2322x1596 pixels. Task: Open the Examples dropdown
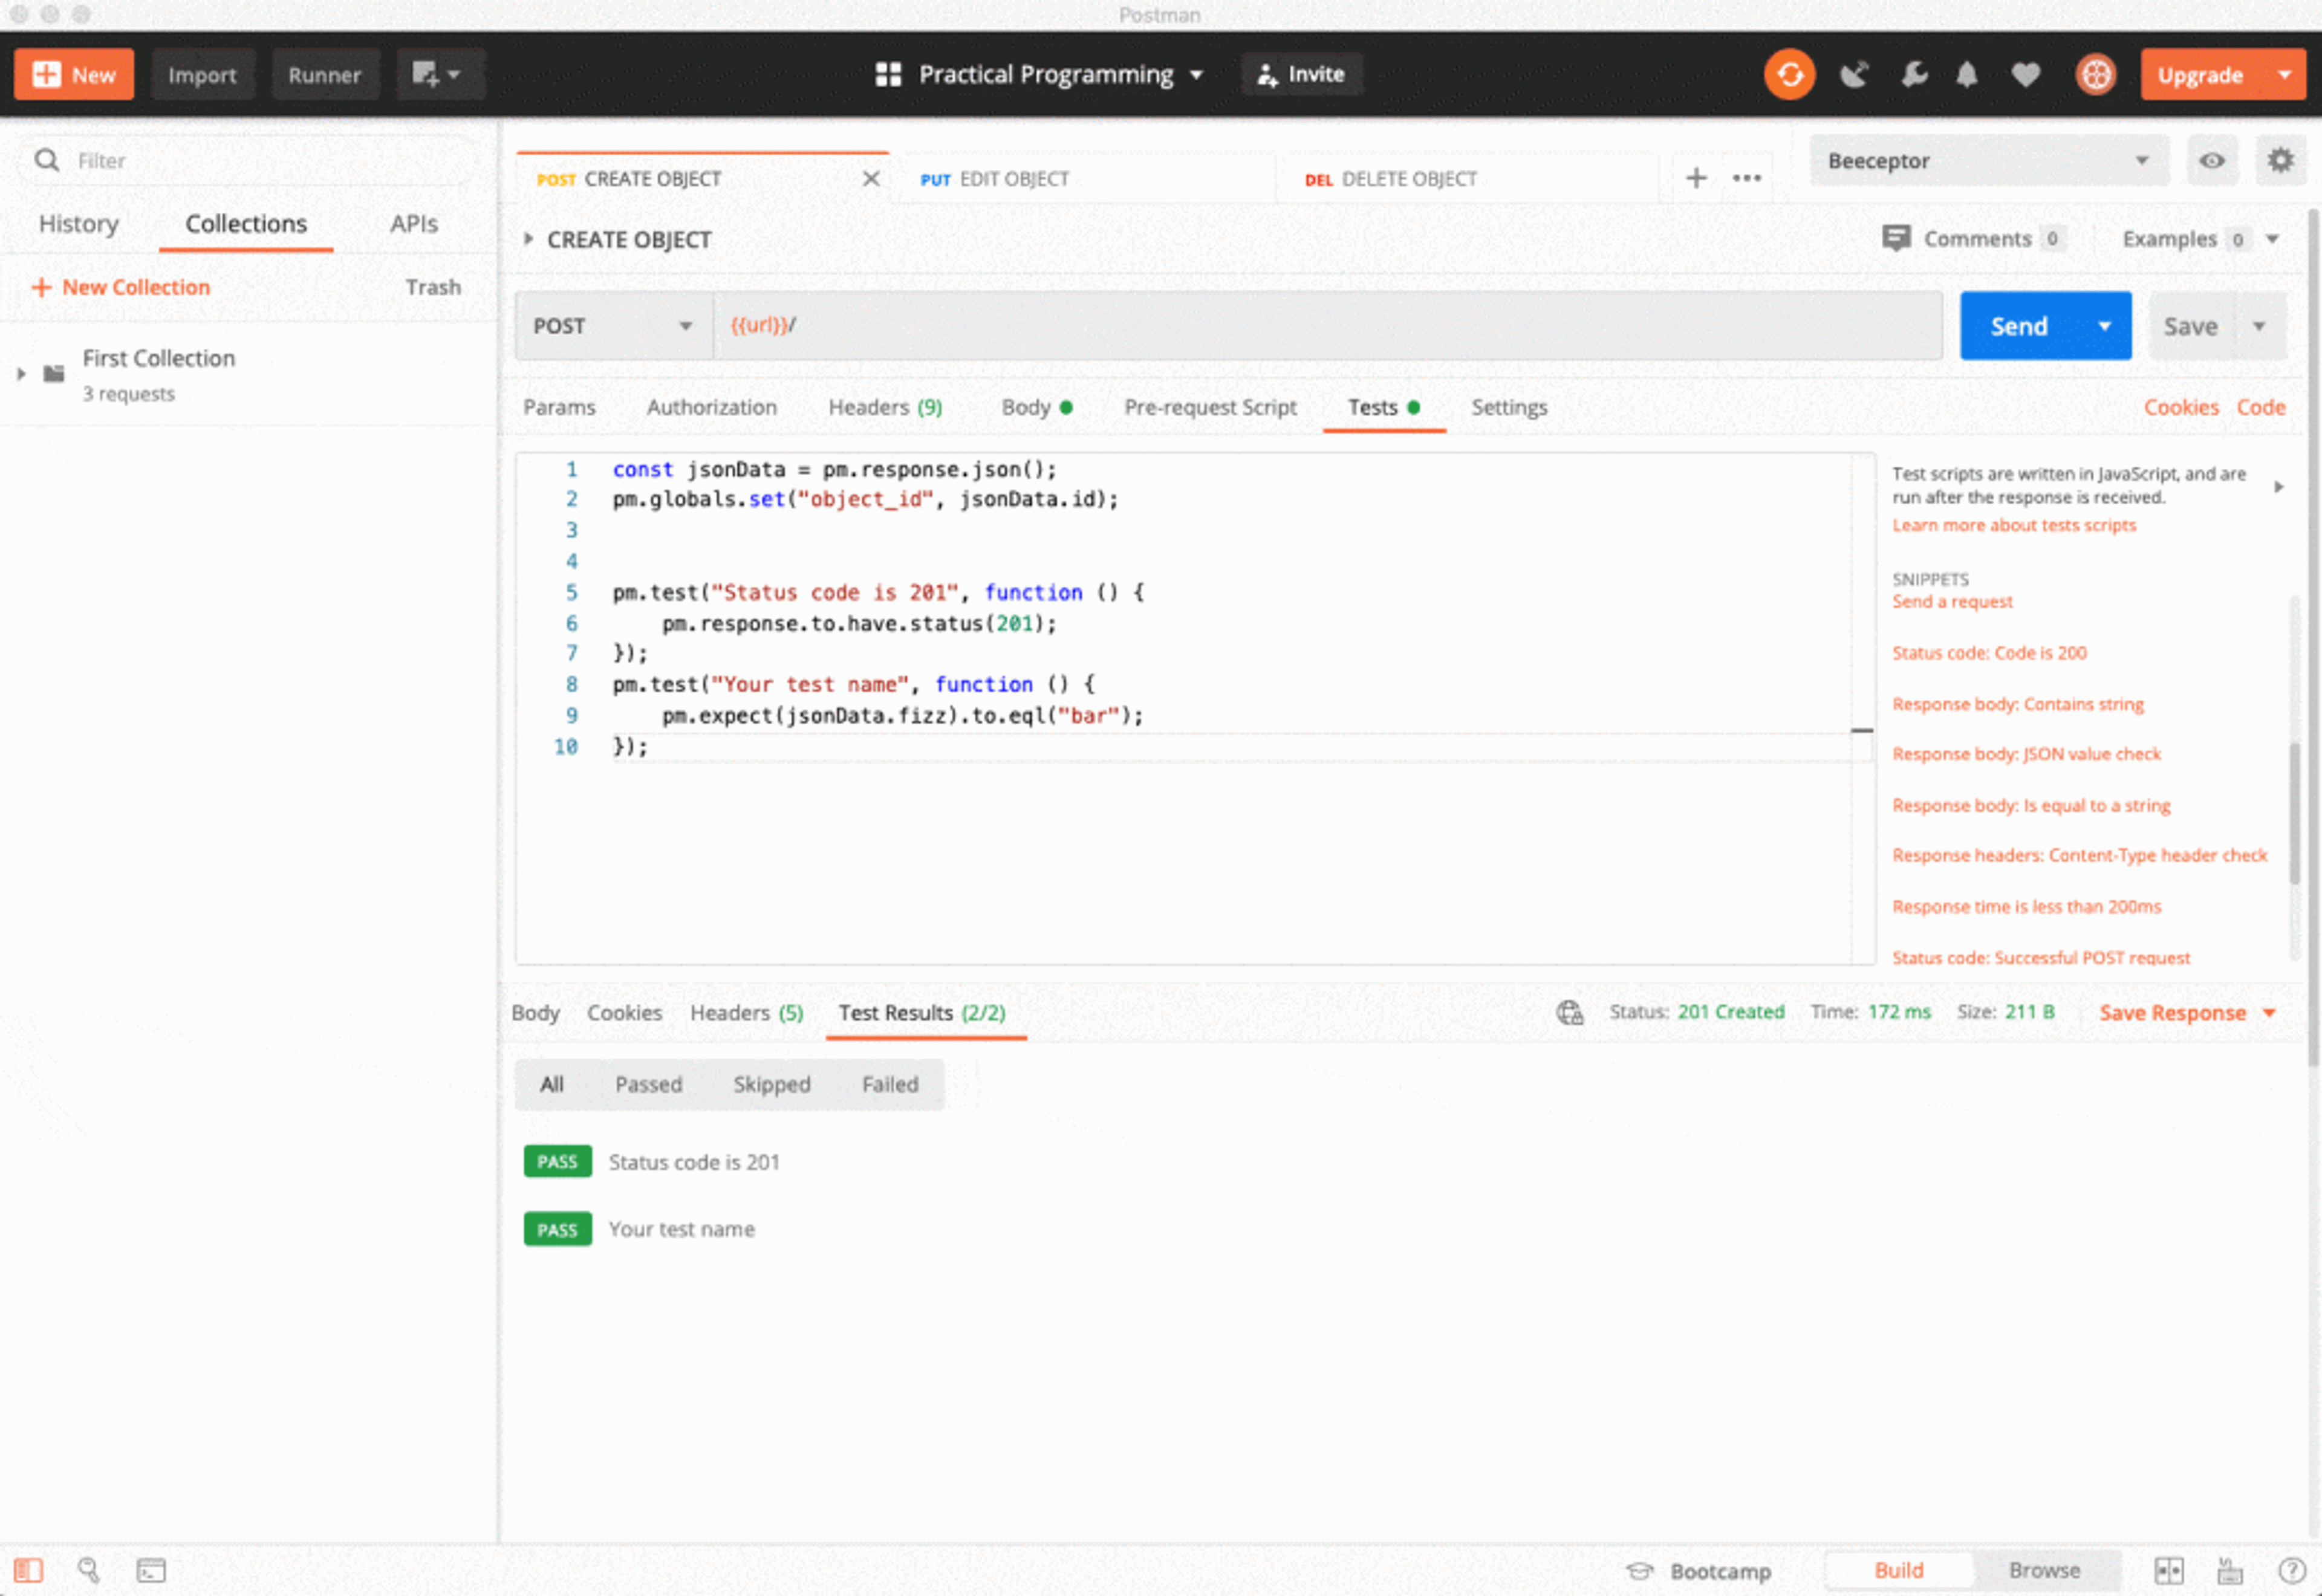pyautogui.click(x=2200, y=238)
